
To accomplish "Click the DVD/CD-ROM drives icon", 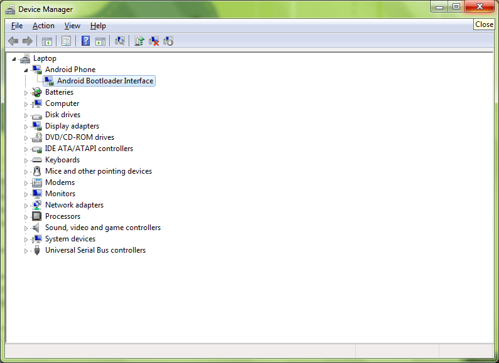I will tap(37, 137).
